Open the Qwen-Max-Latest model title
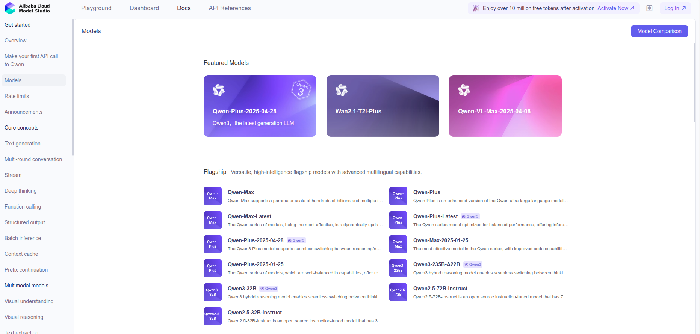The image size is (700, 334). pyautogui.click(x=249, y=216)
